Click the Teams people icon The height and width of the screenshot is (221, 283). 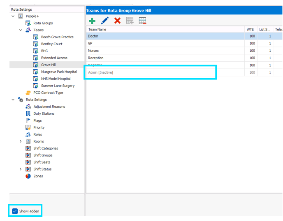(x=28, y=30)
